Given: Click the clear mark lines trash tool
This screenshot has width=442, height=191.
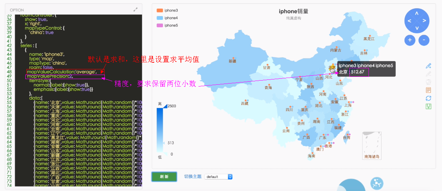Looking at the screenshot, I should coord(429,82).
